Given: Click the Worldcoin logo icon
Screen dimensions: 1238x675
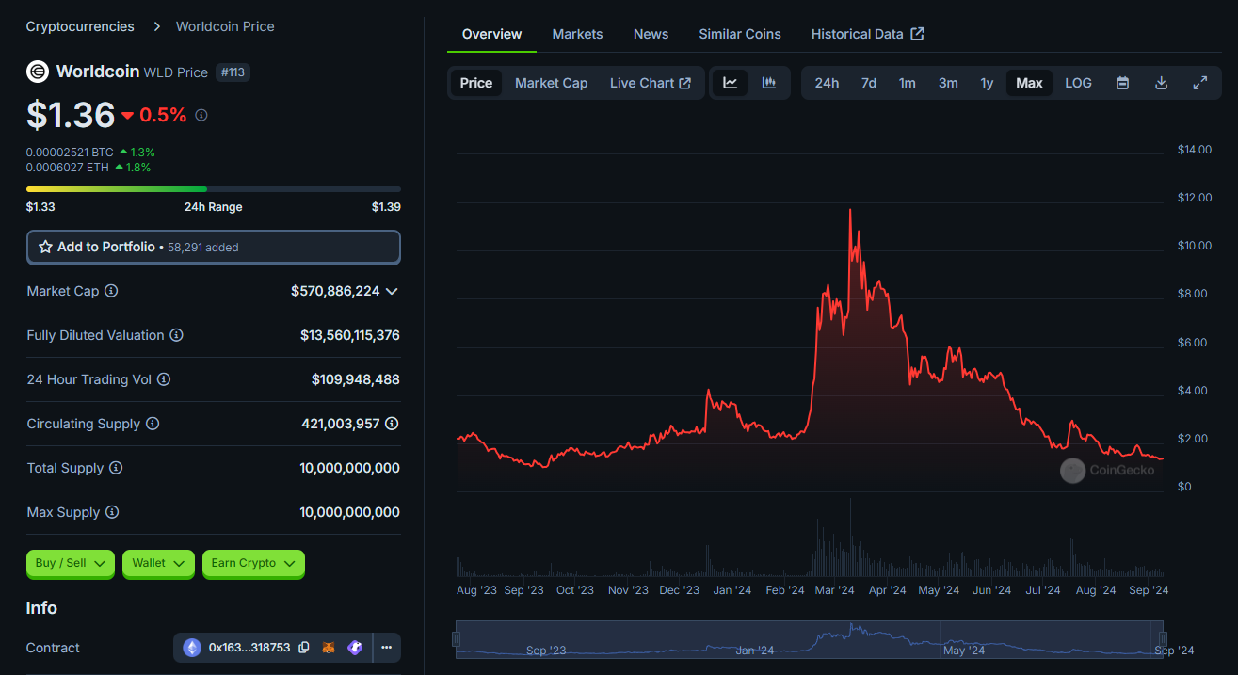Looking at the screenshot, I should [38, 72].
